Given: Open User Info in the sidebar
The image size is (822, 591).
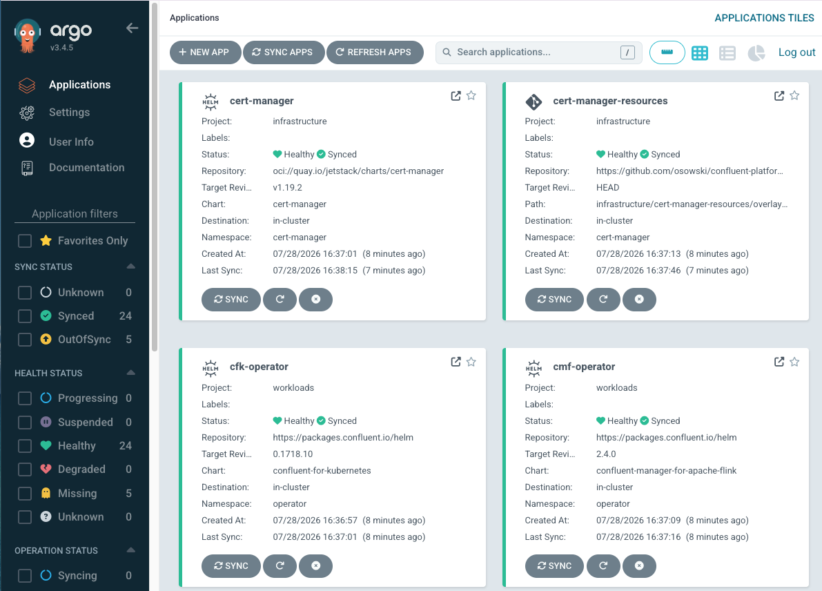Looking at the screenshot, I should [71, 142].
